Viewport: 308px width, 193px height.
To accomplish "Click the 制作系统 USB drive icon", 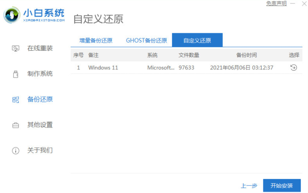I will tap(15, 74).
